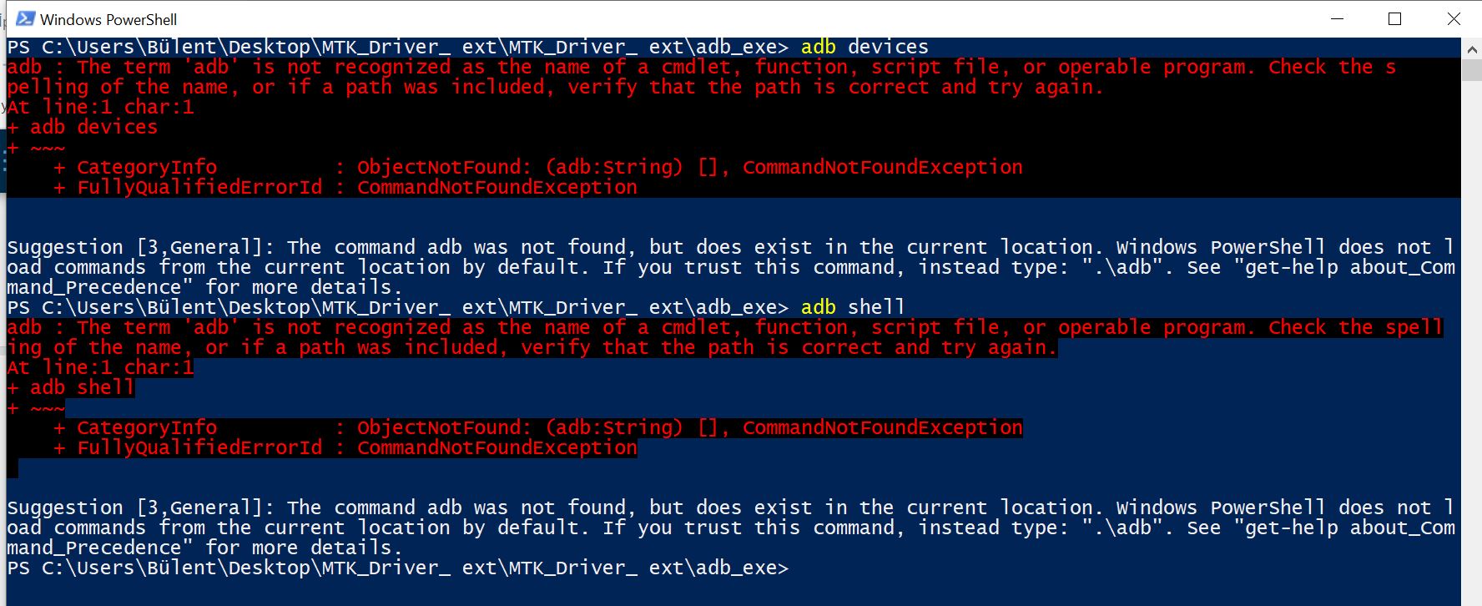Close the Windows PowerShell window
This screenshot has width=1482, height=606.
[1454, 18]
